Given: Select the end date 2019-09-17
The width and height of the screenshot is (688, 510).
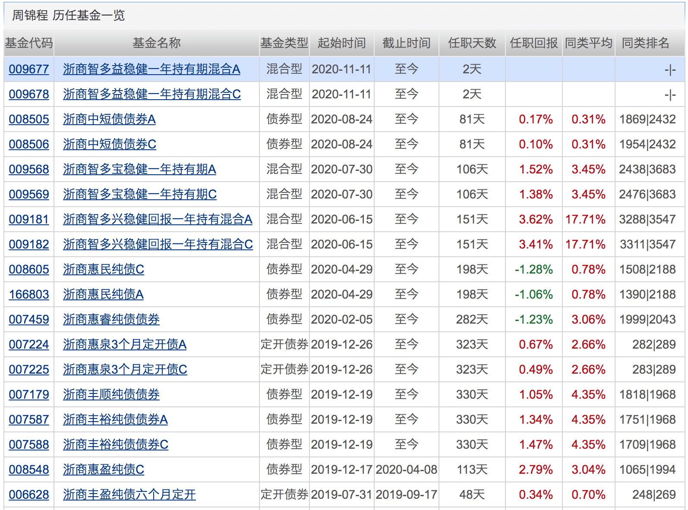Looking at the screenshot, I should [x=407, y=494].
